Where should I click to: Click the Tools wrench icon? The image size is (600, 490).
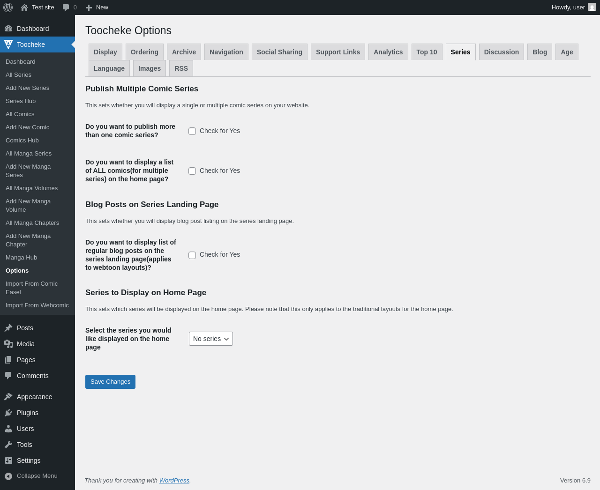[8, 445]
